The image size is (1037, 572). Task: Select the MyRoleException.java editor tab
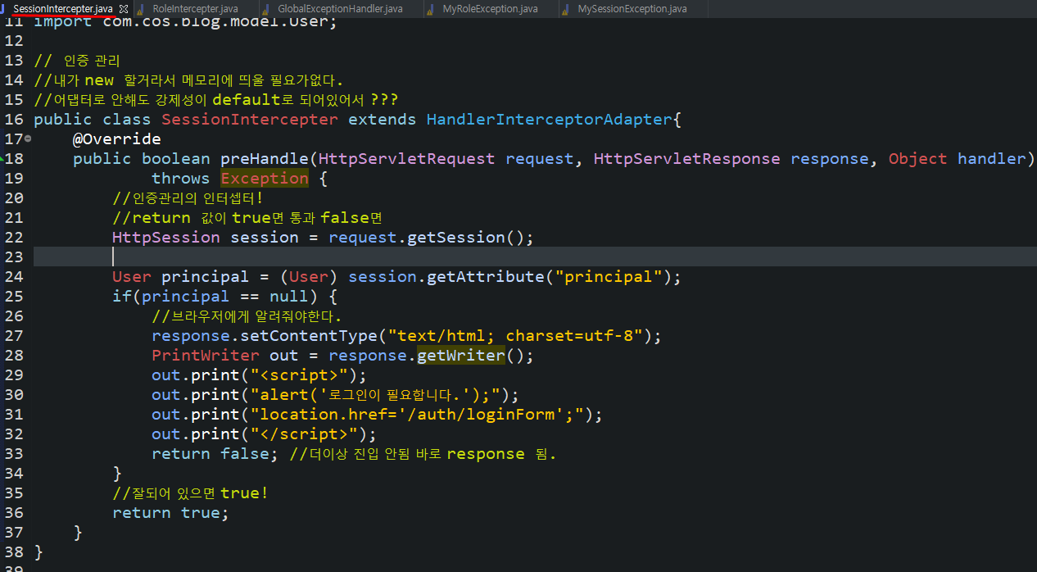tap(490, 8)
